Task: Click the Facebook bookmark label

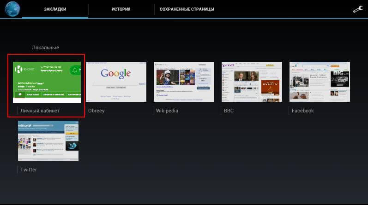Action: click(x=302, y=111)
